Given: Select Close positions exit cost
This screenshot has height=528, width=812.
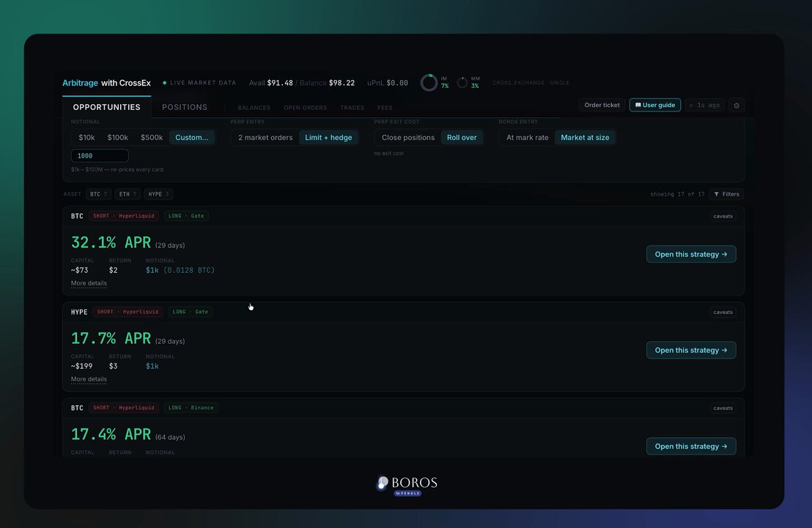Looking at the screenshot, I should [408, 137].
